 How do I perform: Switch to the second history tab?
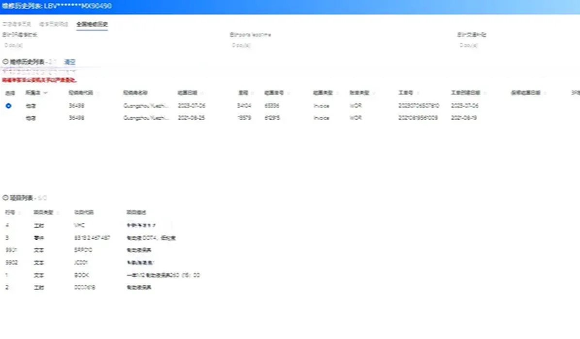pos(53,24)
